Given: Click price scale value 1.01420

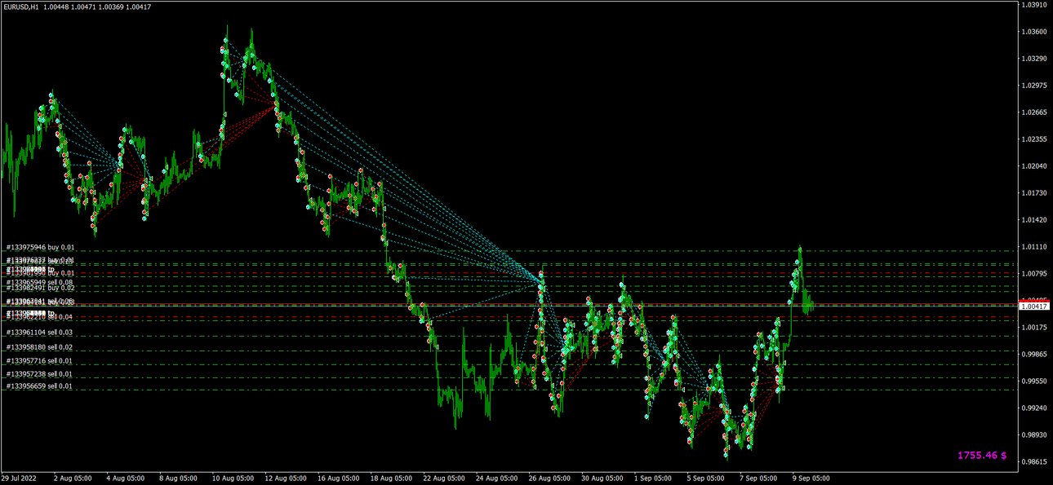Looking at the screenshot, I should click(x=1035, y=220).
